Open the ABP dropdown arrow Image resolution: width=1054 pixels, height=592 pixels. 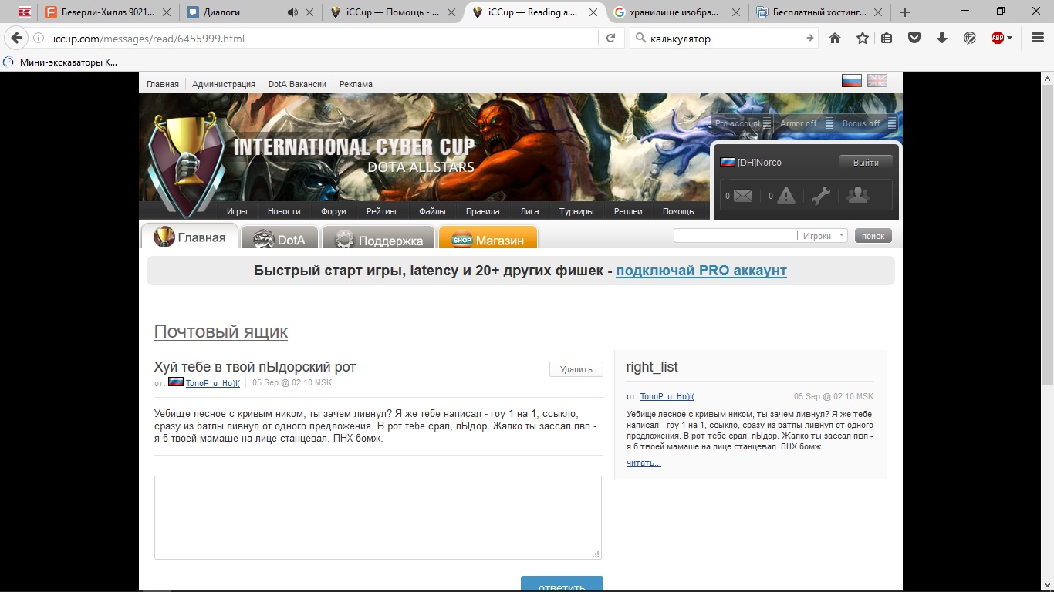pyautogui.click(x=1009, y=38)
